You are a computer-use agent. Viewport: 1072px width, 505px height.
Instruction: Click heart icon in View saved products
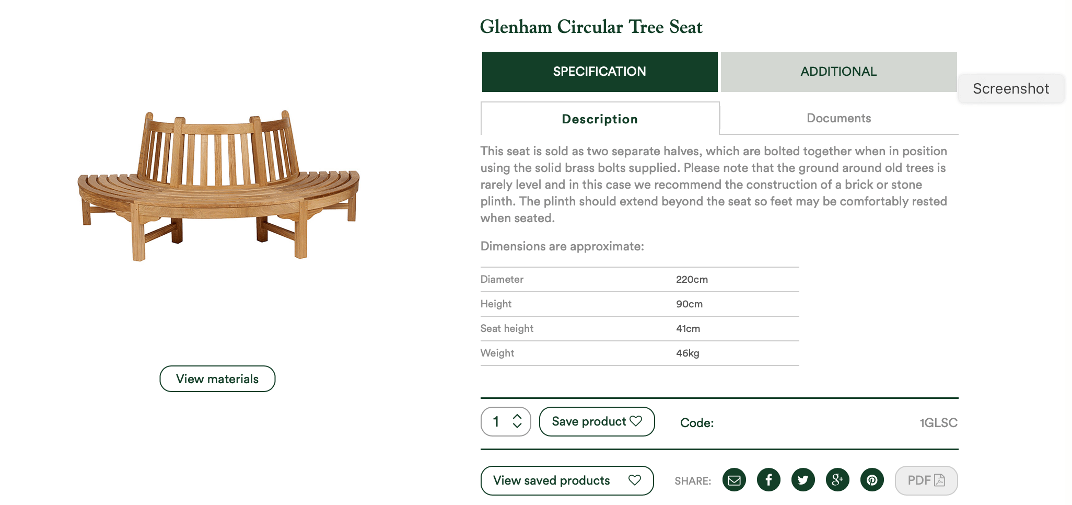point(635,480)
